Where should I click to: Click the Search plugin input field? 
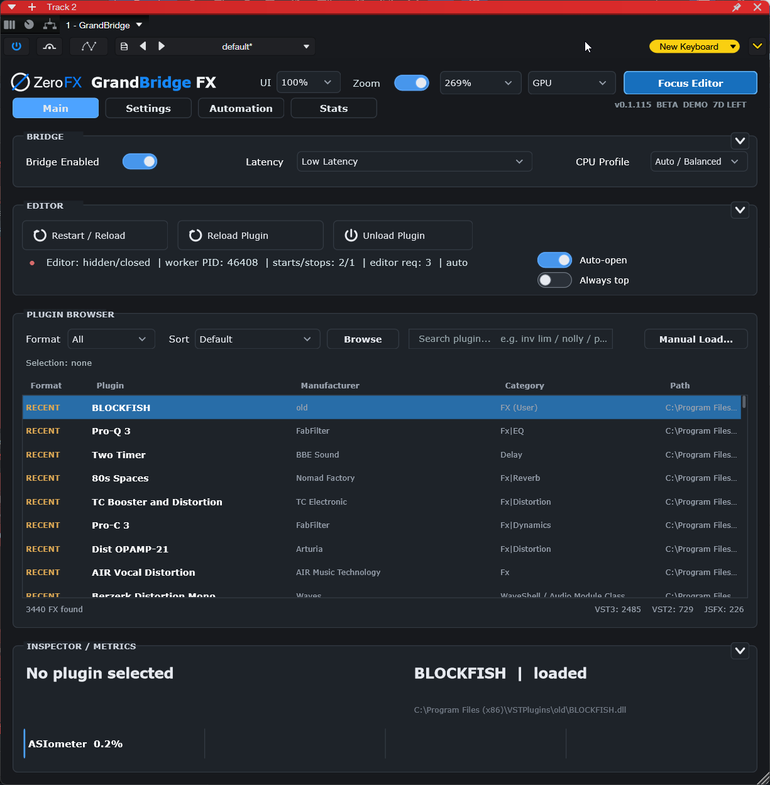510,339
